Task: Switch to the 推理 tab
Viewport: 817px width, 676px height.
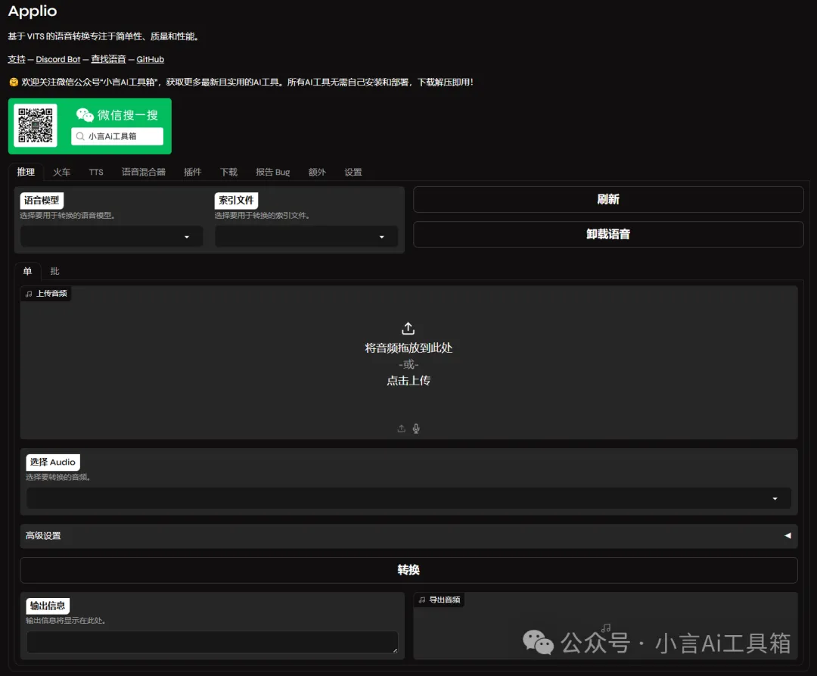Action: (x=26, y=172)
